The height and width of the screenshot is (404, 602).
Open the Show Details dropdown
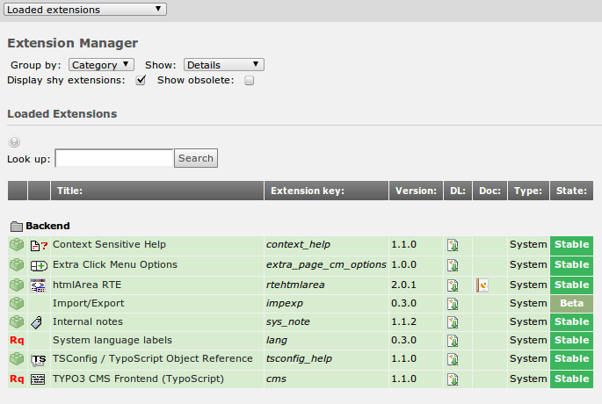coord(223,65)
